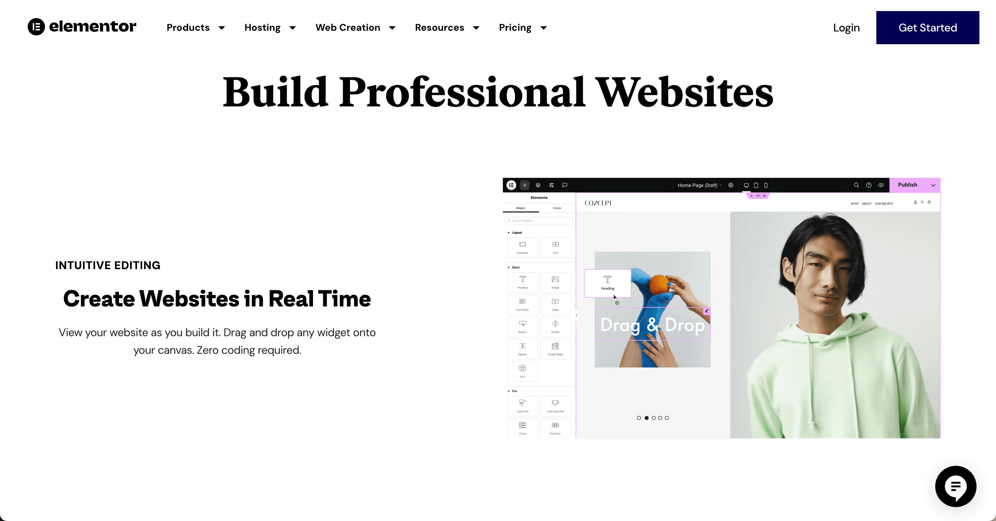The image size is (996, 521).
Task: Click the Elementor logo icon
Action: click(34, 27)
